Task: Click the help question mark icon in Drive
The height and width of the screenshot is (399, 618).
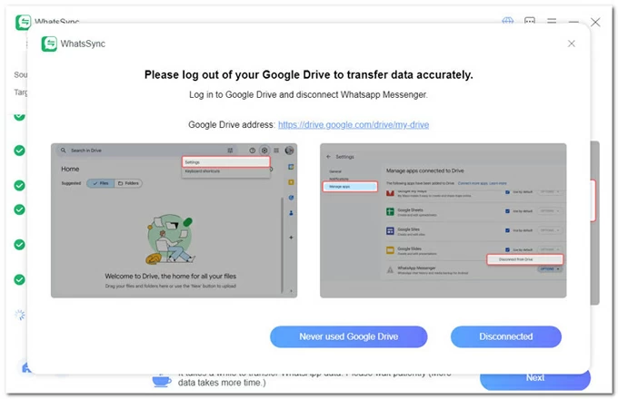Action: click(x=252, y=151)
